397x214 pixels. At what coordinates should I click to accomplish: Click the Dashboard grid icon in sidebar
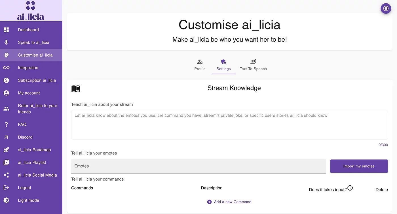click(6, 30)
